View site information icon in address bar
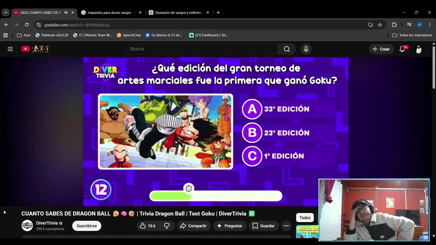 click(x=38, y=25)
